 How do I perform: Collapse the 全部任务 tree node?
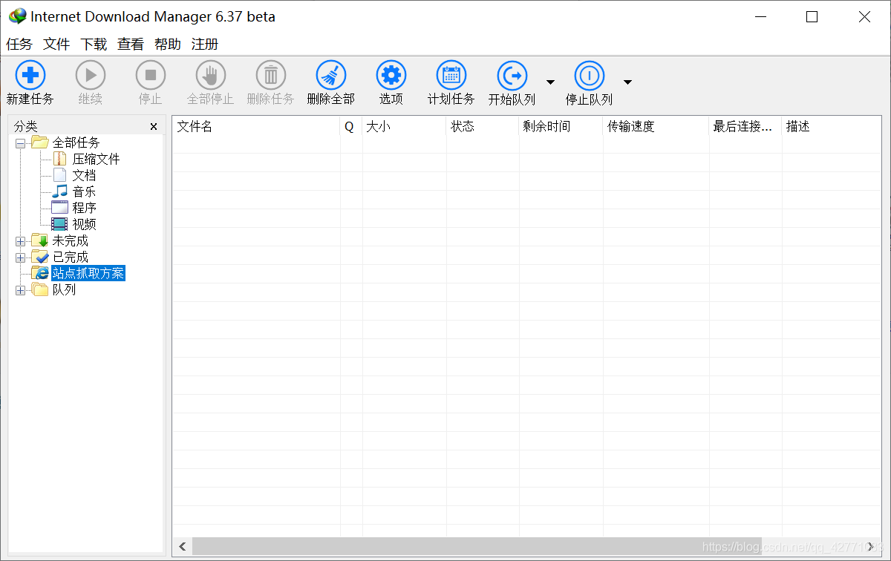click(20, 142)
